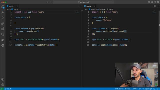The height and width of the screenshot is (90, 160).
Task: Open the Search view in activity bar
Action: pos(3,12)
